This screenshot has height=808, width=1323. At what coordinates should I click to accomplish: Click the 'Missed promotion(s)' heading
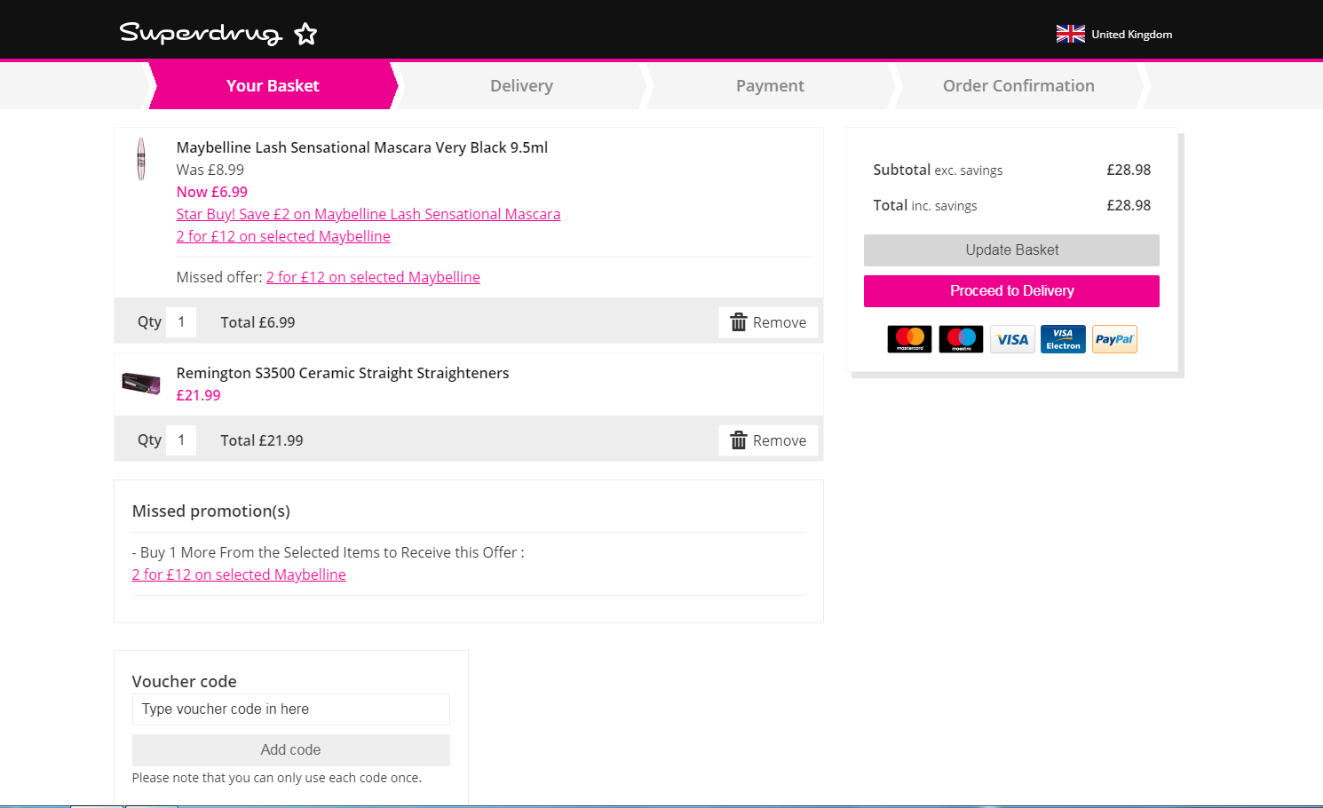coord(211,511)
